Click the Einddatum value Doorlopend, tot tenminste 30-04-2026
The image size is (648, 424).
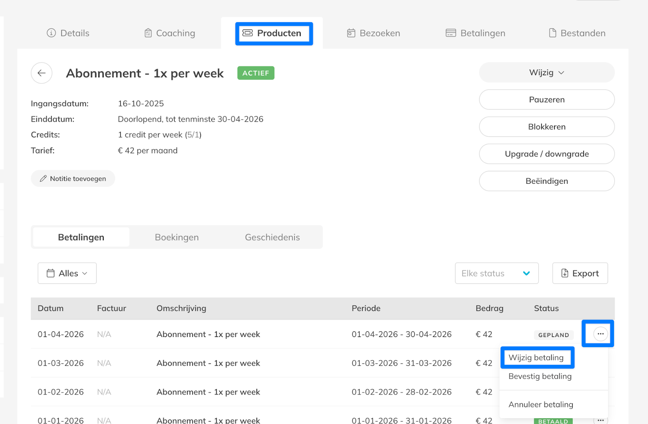(191, 119)
